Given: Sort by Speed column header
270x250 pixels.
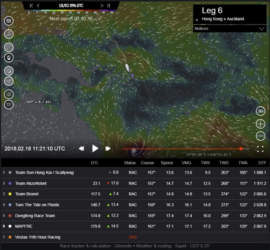Looking at the screenshot, I should [x=167, y=163].
